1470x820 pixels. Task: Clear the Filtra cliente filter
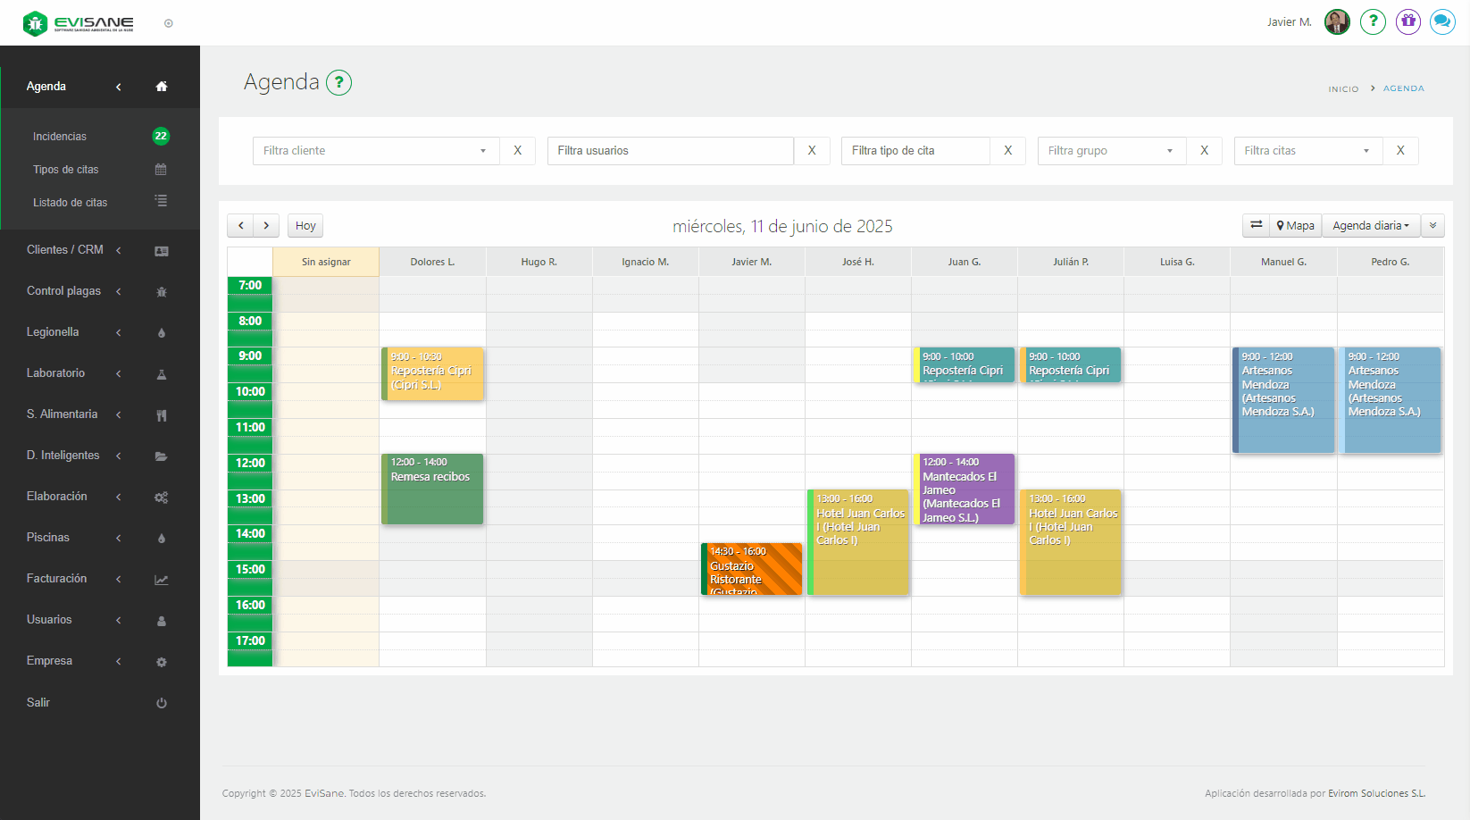pyautogui.click(x=517, y=151)
